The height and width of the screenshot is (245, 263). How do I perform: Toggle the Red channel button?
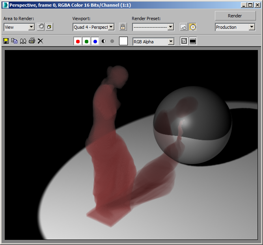(x=78, y=41)
